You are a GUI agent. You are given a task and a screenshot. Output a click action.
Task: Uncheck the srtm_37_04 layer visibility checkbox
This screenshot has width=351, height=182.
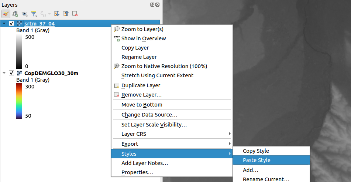[x=11, y=24]
